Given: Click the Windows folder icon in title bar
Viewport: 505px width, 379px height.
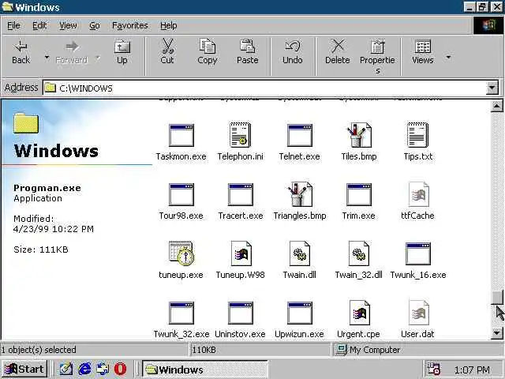Looking at the screenshot, I should click(x=7, y=7).
